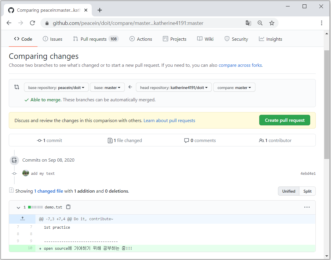Open base repository peacein/doit dropdown
Image resolution: width=331 pixels, height=260 pixels.
click(x=56, y=87)
